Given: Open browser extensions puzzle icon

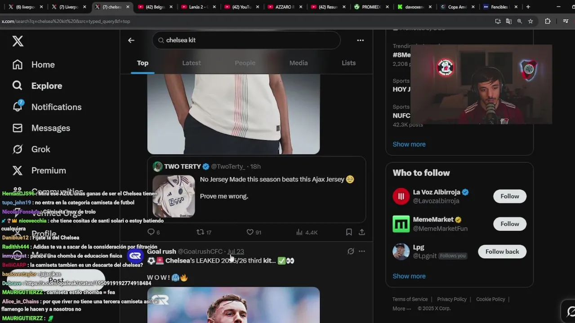Looking at the screenshot, I should click(x=548, y=21).
